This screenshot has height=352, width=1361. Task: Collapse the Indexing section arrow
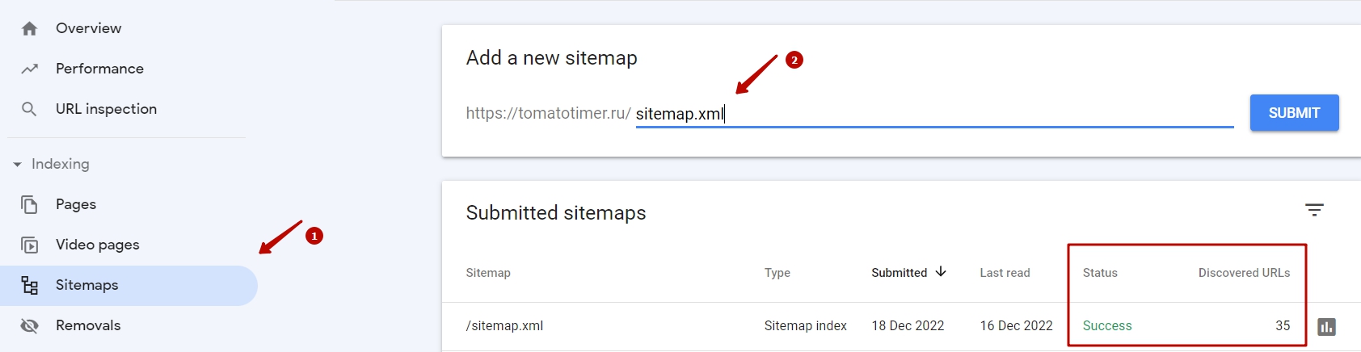(17, 164)
